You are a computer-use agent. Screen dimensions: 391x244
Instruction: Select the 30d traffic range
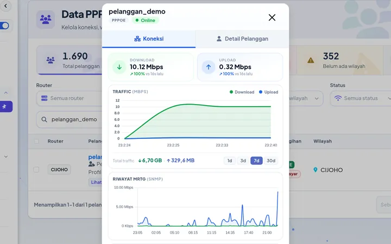271,160
